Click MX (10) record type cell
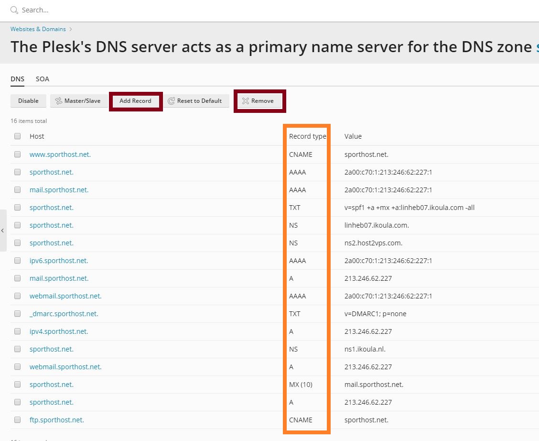539x441 pixels. click(x=301, y=385)
